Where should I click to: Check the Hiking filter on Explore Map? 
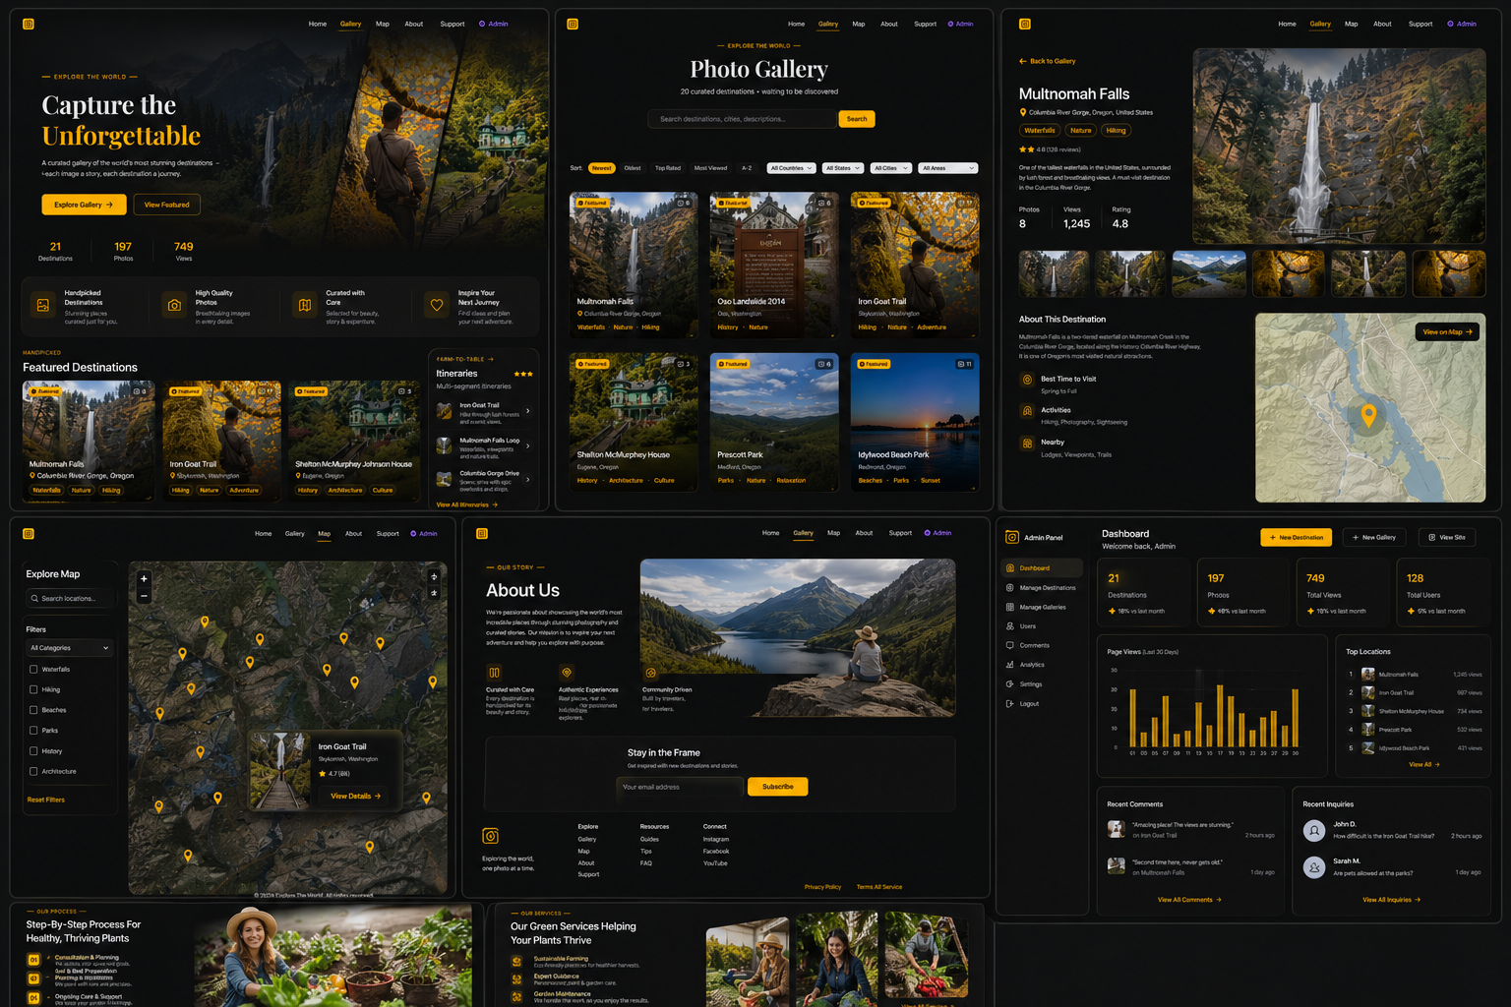pyautogui.click(x=33, y=689)
